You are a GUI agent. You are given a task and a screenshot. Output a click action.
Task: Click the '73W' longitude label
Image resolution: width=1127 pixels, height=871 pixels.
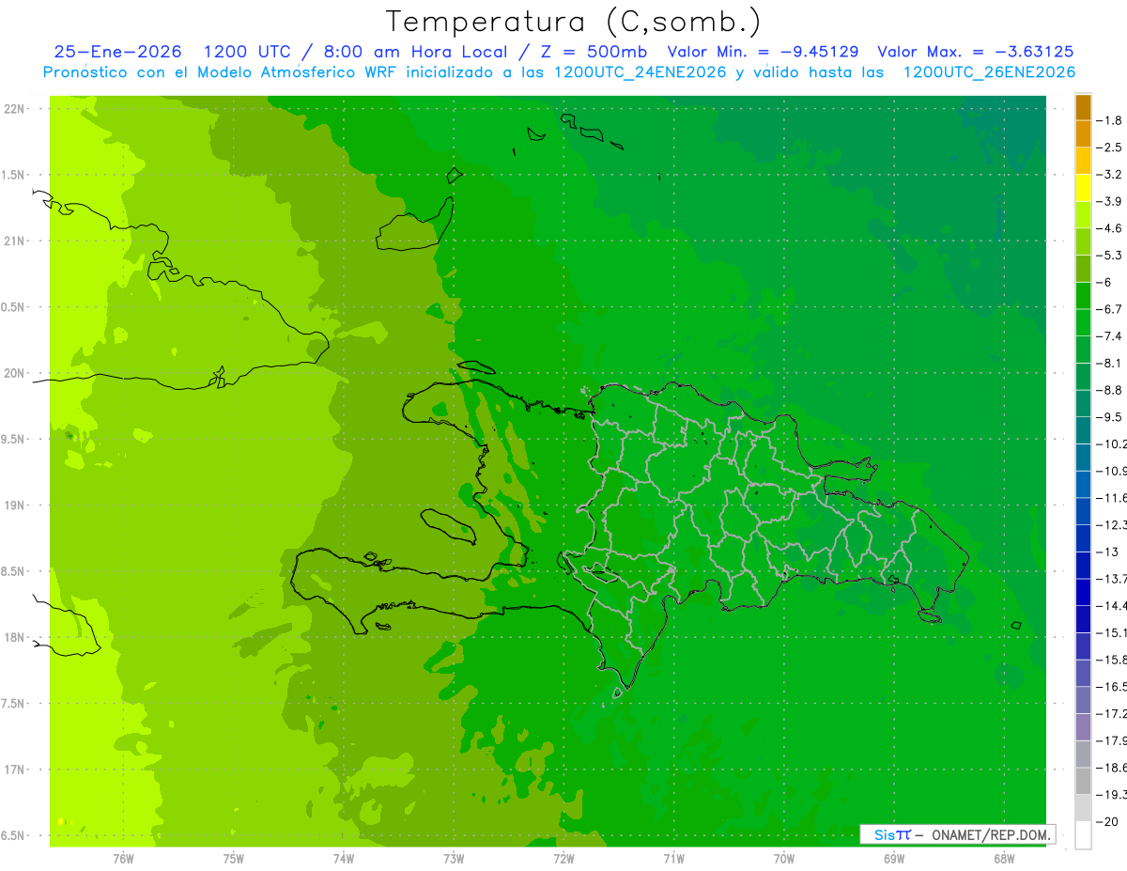454,858
